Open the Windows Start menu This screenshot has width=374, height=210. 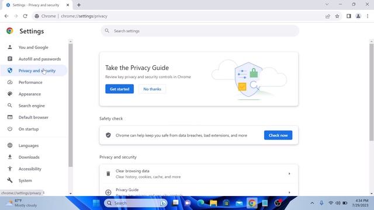[x=96, y=203]
